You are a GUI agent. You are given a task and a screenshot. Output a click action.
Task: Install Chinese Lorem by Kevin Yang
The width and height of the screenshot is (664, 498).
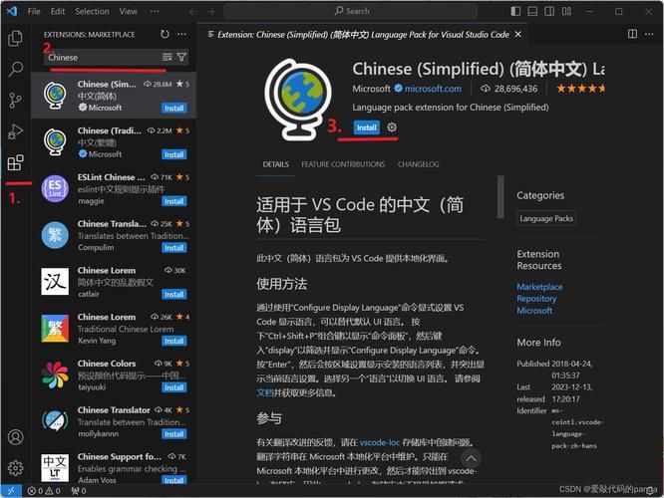pos(174,341)
